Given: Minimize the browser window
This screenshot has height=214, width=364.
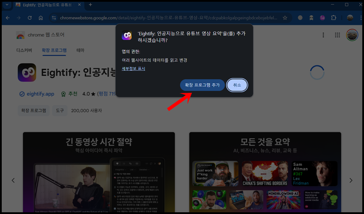Looking at the screenshot, I should click(x=333, y=5).
